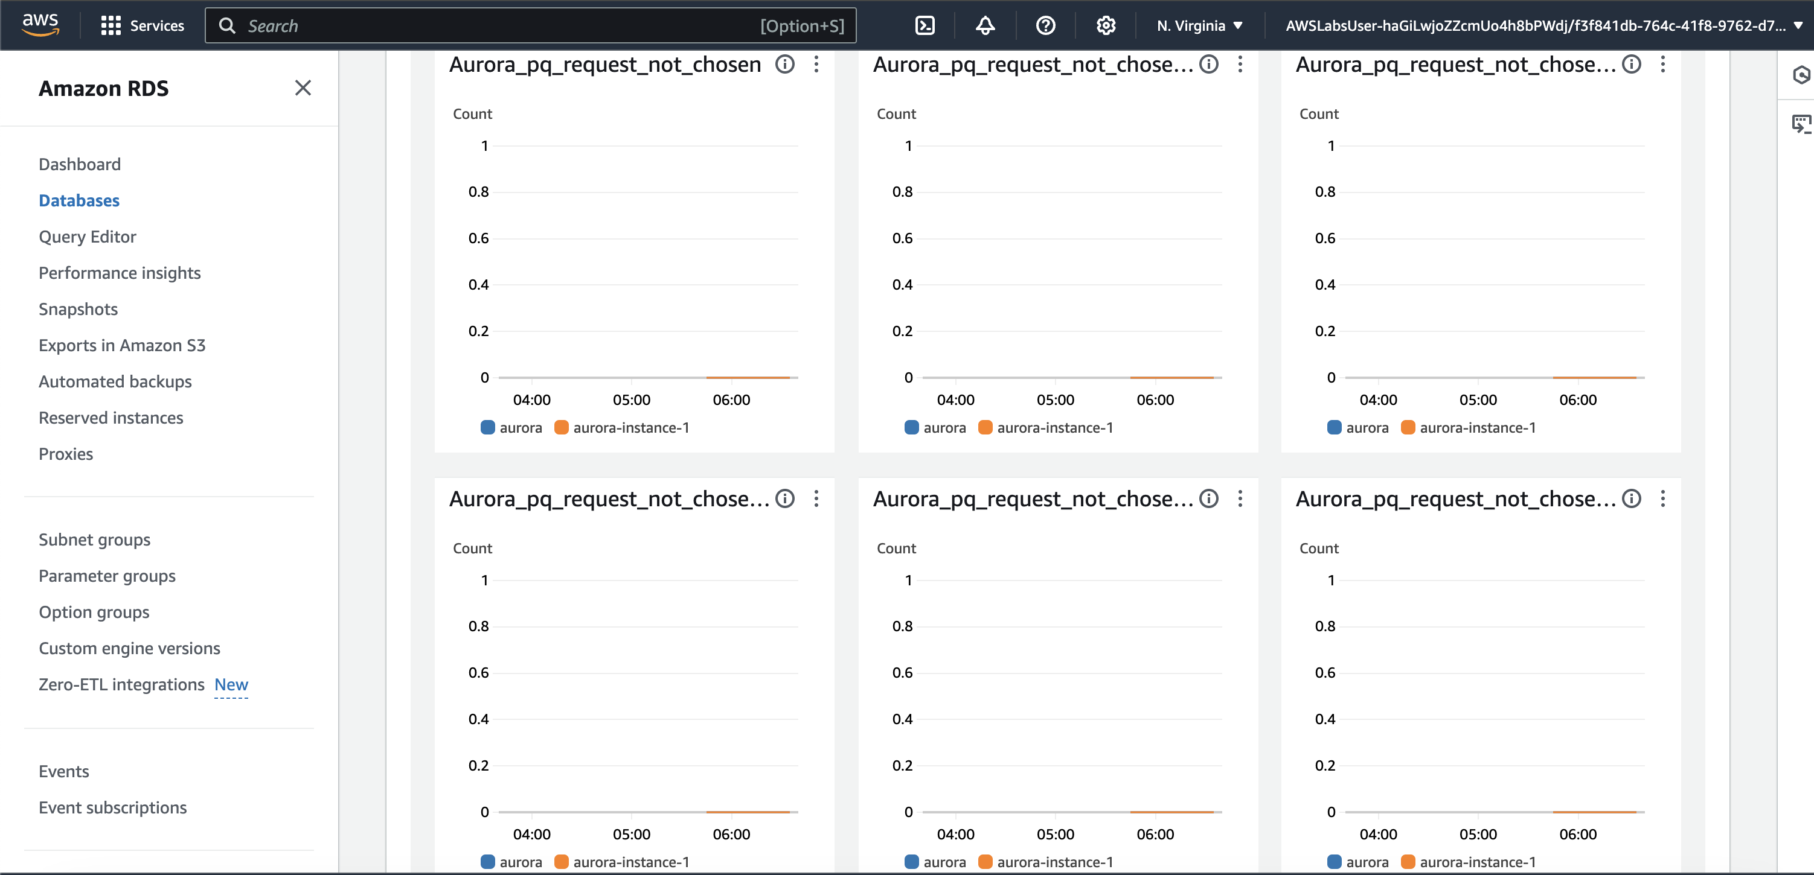The height and width of the screenshot is (875, 1814).
Task: Open Event subscriptions
Action: (113, 807)
